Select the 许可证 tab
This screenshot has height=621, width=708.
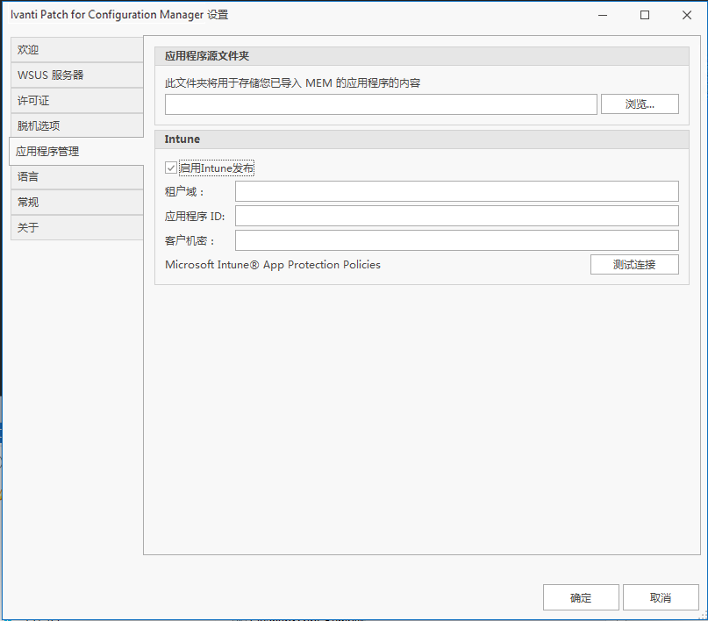(x=76, y=101)
